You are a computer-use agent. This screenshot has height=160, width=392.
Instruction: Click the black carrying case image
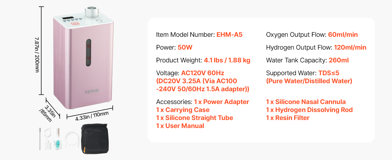95,138
